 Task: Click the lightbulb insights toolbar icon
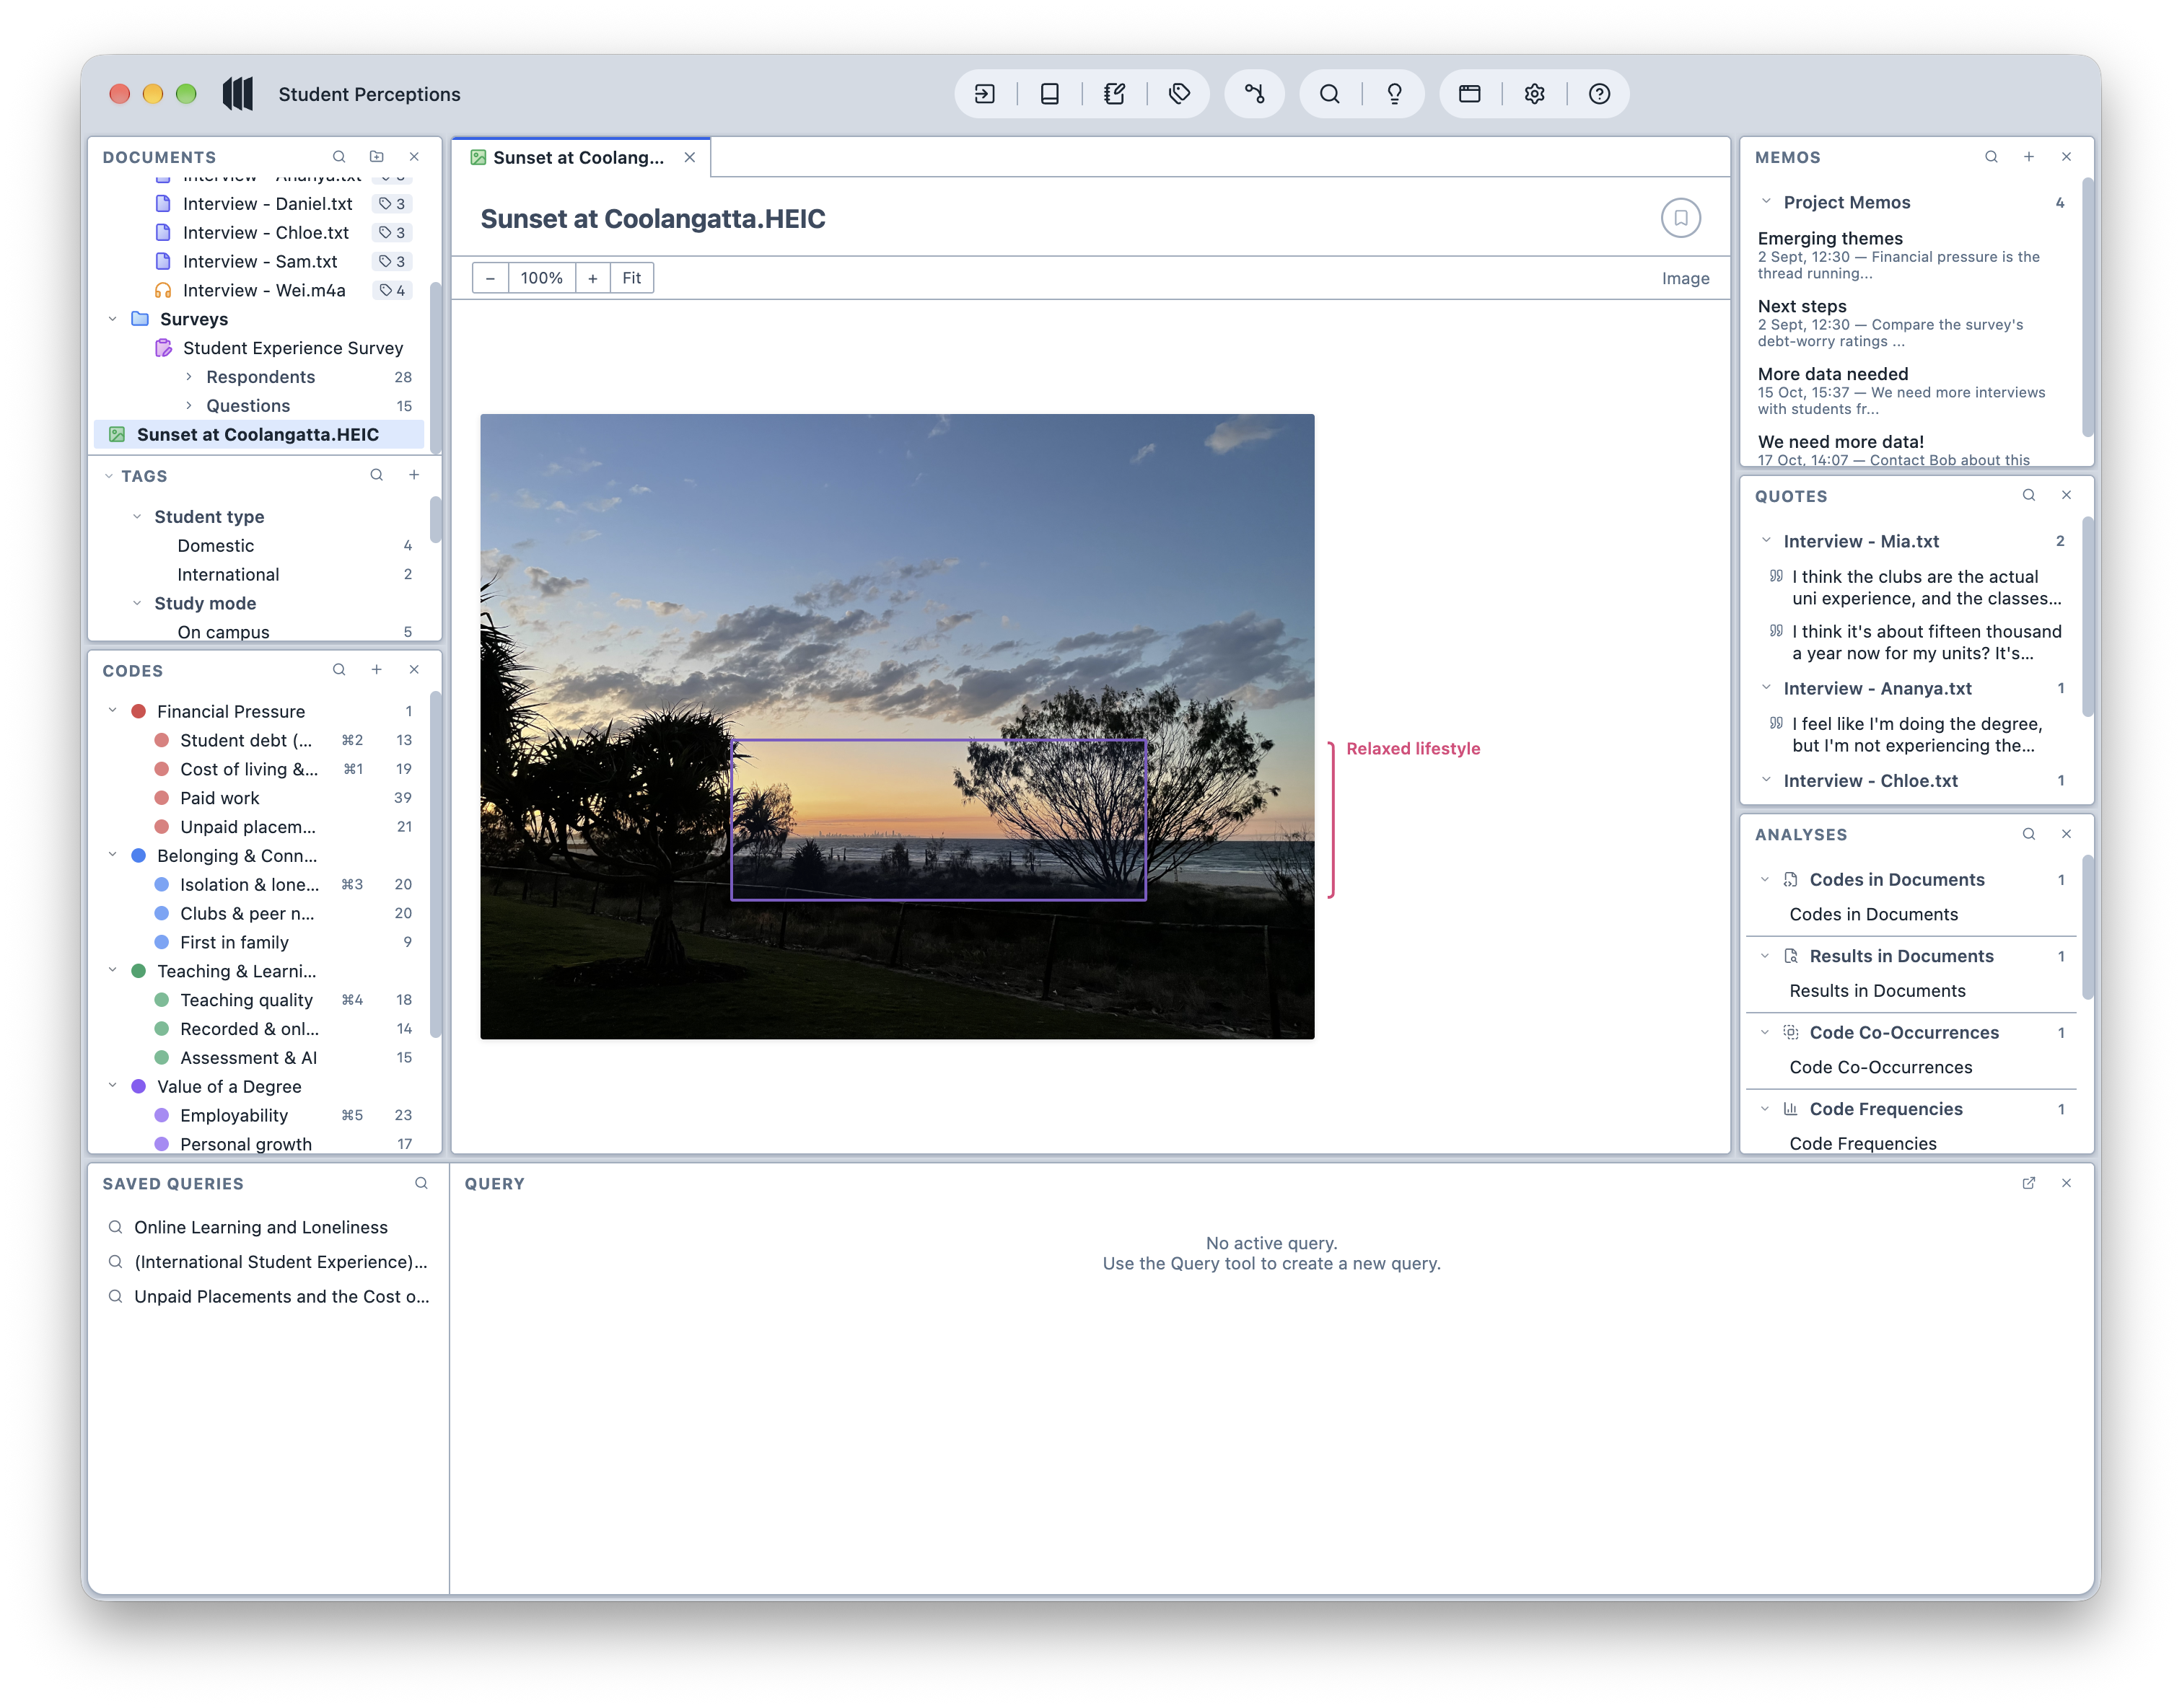(1395, 94)
